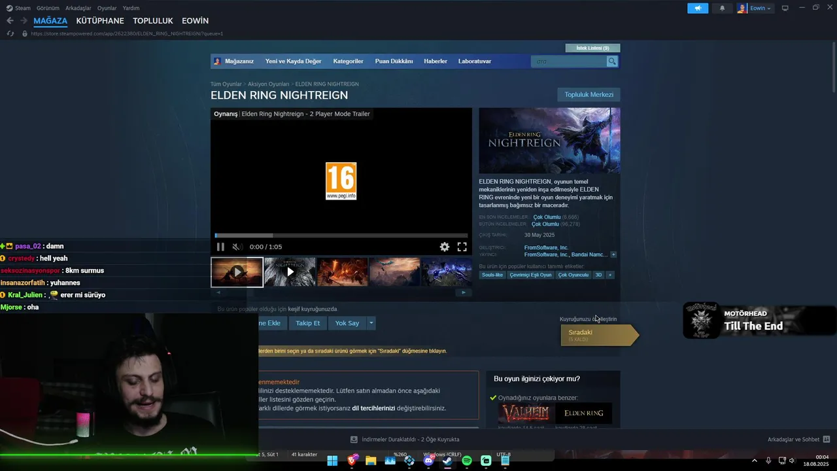Open the Windows Start button
837x471 pixels.
tap(332, 461)
